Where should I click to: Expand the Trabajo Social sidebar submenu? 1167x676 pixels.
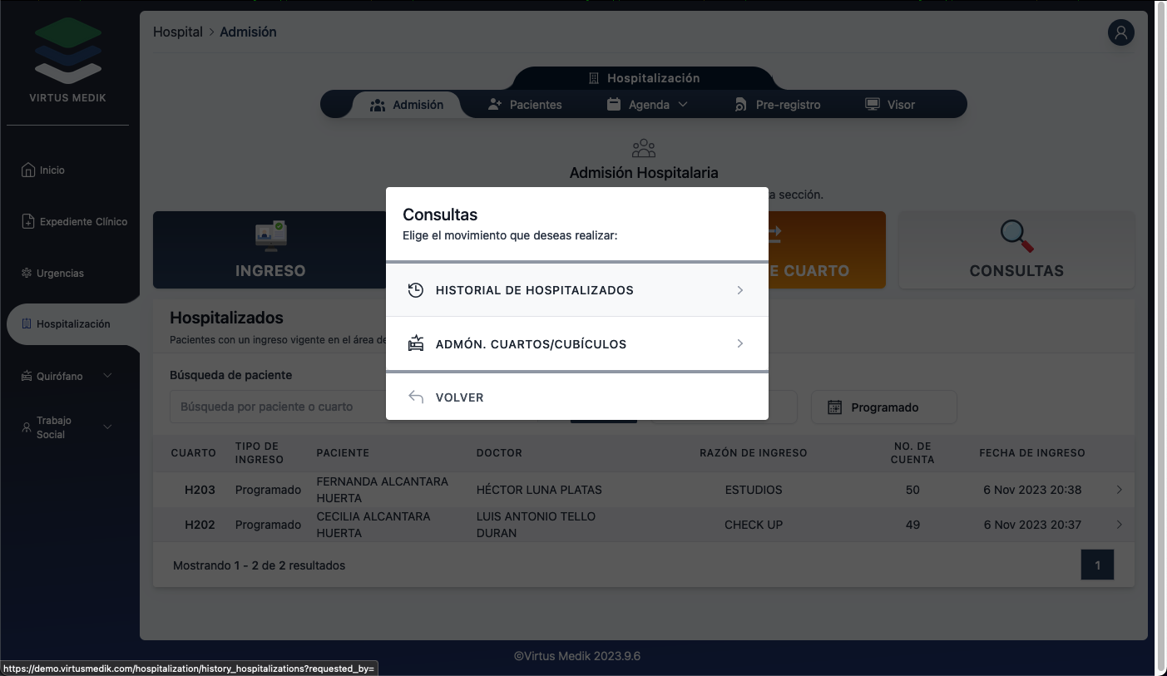107,427
